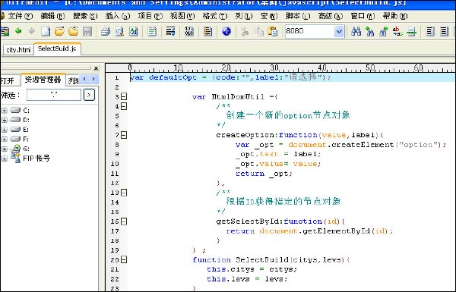Viewport: 456px width, 292px height.
Task: Click the > apply filter button
Action: (x=89, y=95)
